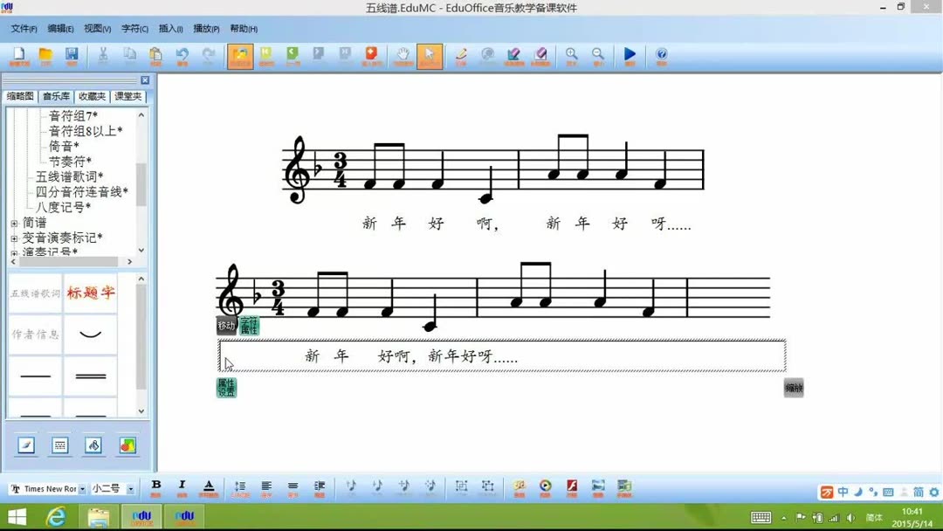Expand the 简谱 tree node
This screenshot has height=531, width=943.
coord(13,221)
